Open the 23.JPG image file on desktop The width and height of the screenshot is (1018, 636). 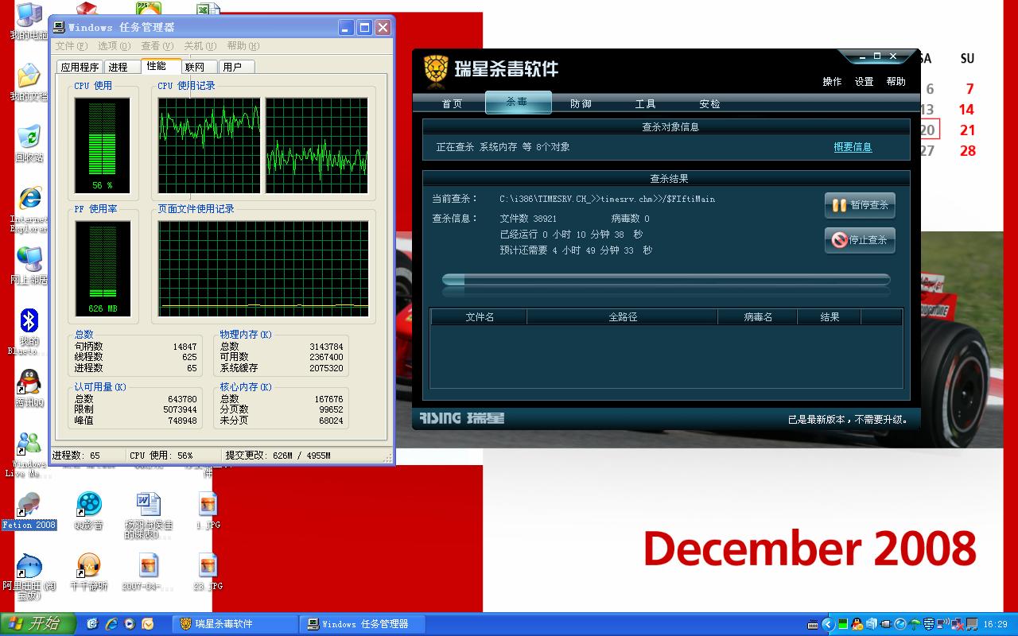(208, 572)
